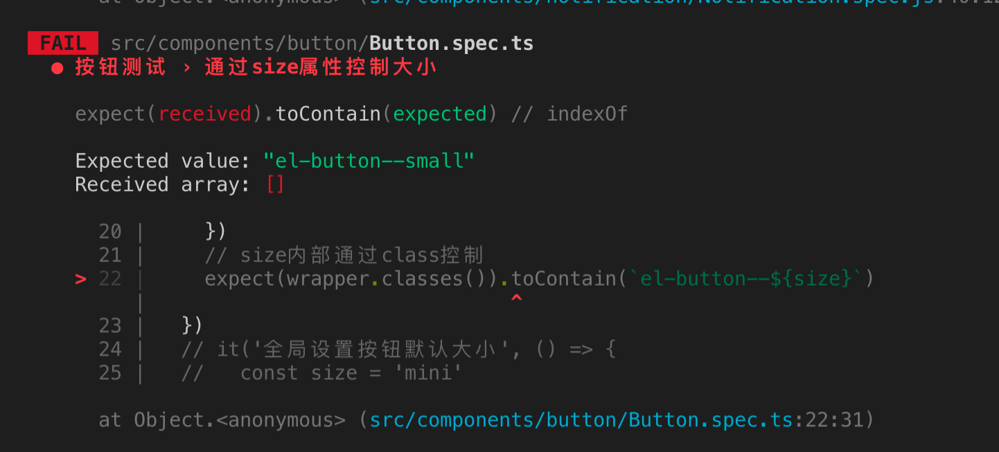Click the green word expected

click(x=440, y=114)
